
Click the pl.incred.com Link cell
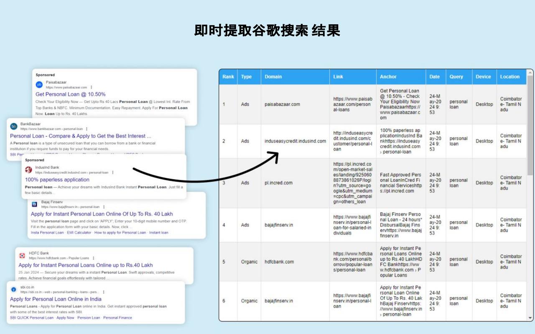353,183
